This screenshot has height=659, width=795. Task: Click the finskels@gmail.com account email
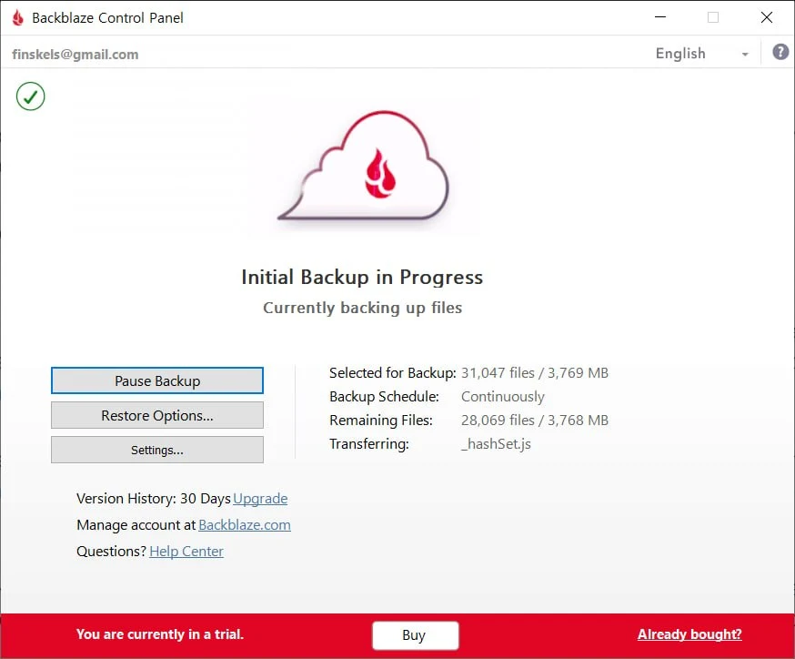(75, 55)
